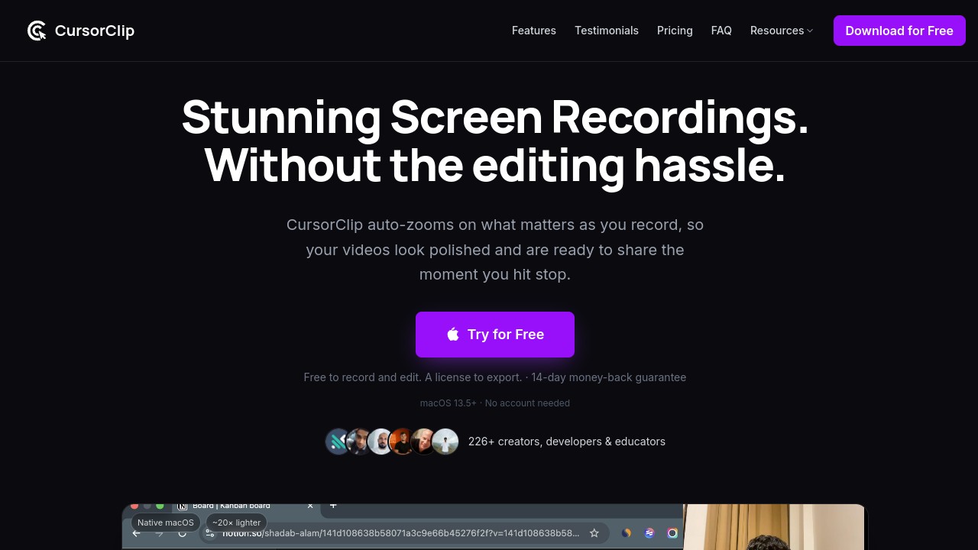Click the colorful ring extension icon in demo browser

(x=672, y=533)
